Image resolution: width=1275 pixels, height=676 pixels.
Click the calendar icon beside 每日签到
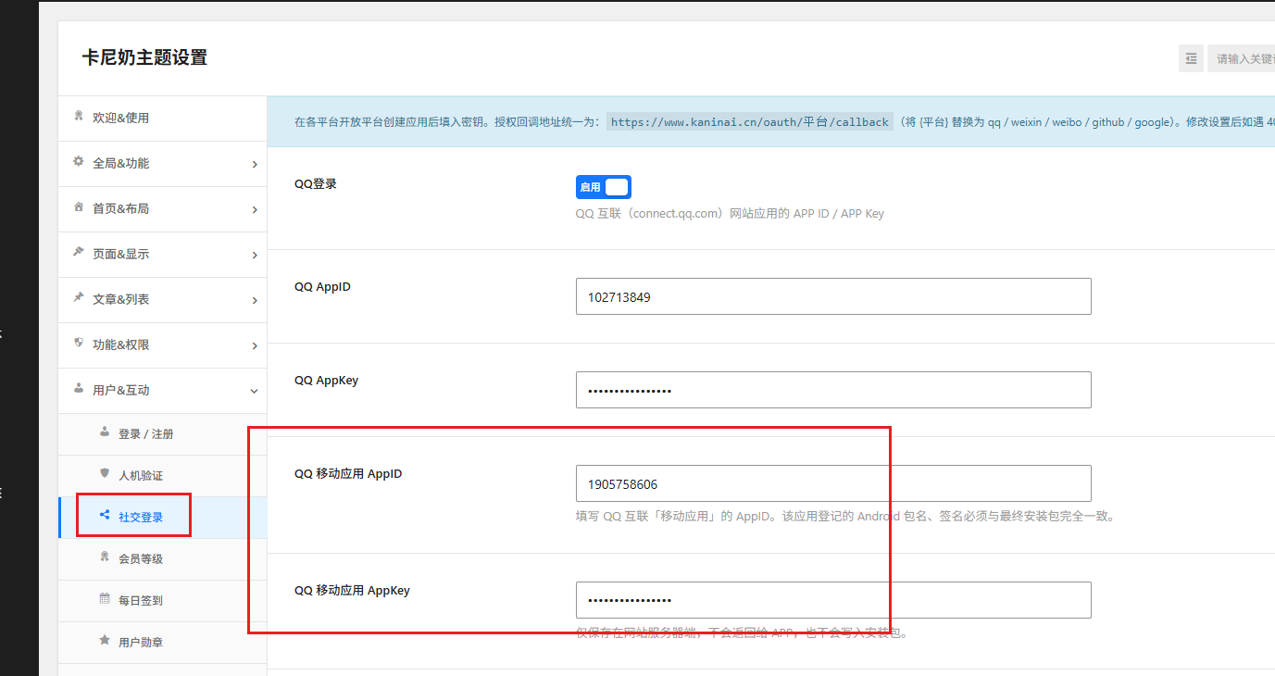point(105,599)
